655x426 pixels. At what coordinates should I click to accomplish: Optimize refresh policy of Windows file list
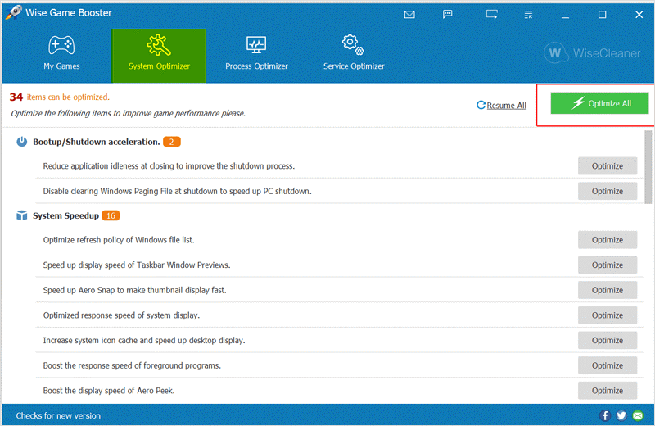[x=608, y=240]
